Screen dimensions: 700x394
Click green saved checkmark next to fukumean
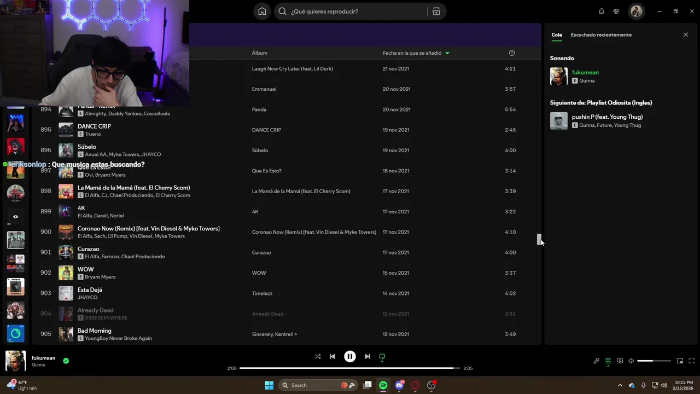click(66, 361)
